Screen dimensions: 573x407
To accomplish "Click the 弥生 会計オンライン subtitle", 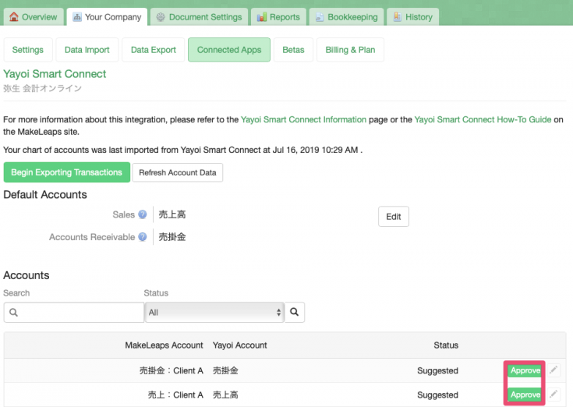I will coord(42,88).
